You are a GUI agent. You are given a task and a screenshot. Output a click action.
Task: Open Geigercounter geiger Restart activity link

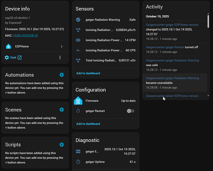(165, 47)
